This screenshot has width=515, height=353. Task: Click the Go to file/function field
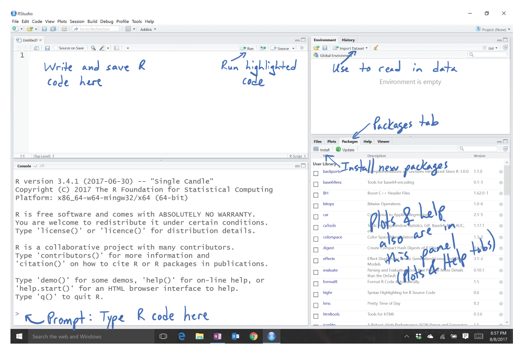click(96, 29)
